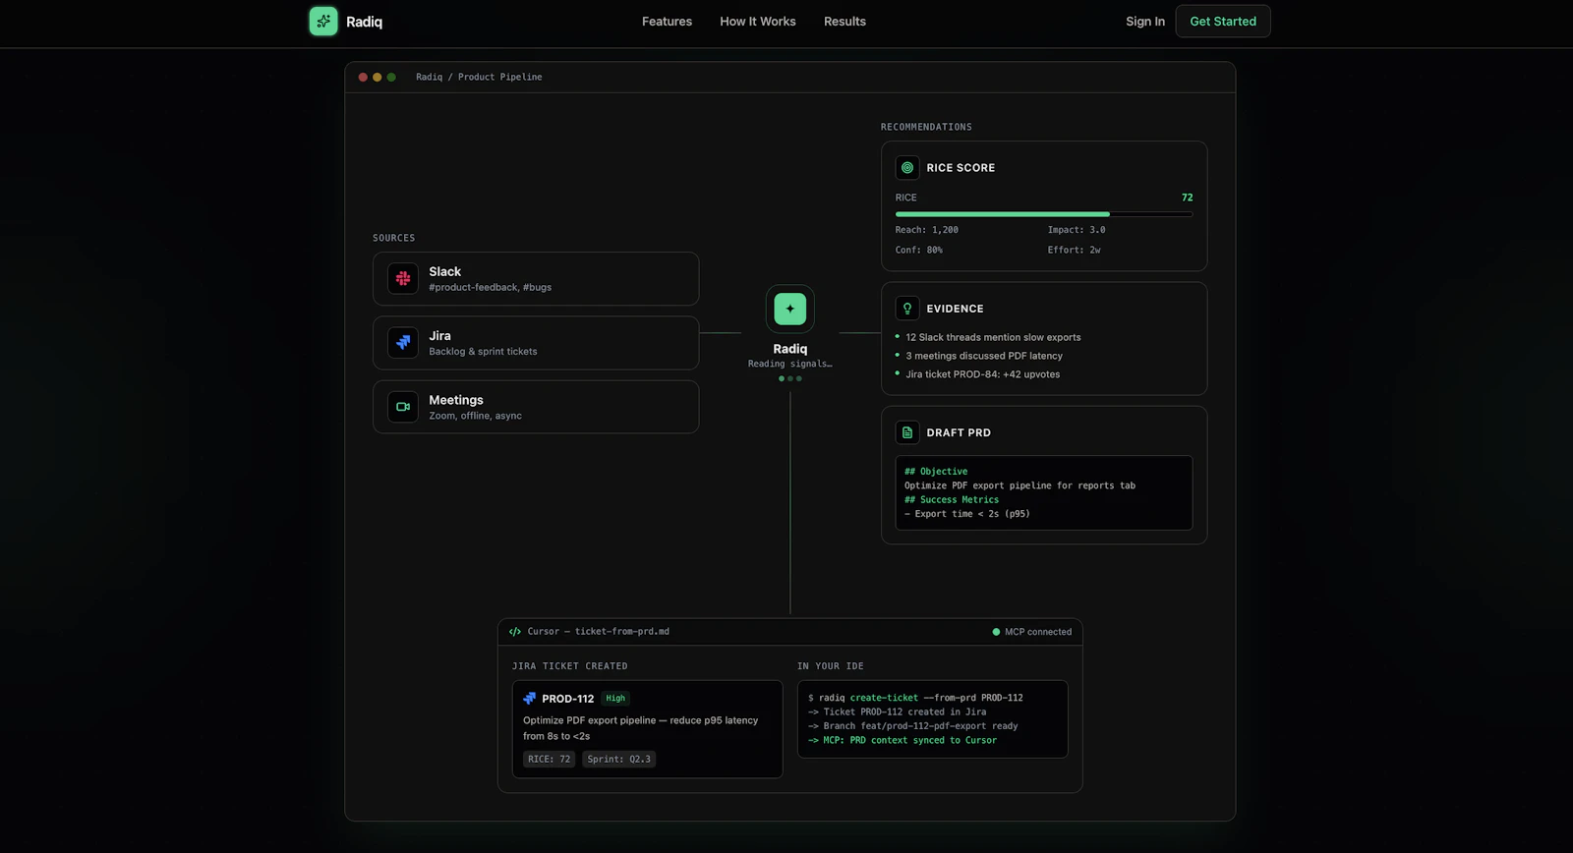Click the RICE score progress bar
This screenshot has height=853, width=1573.
[x=1044, y=214]
